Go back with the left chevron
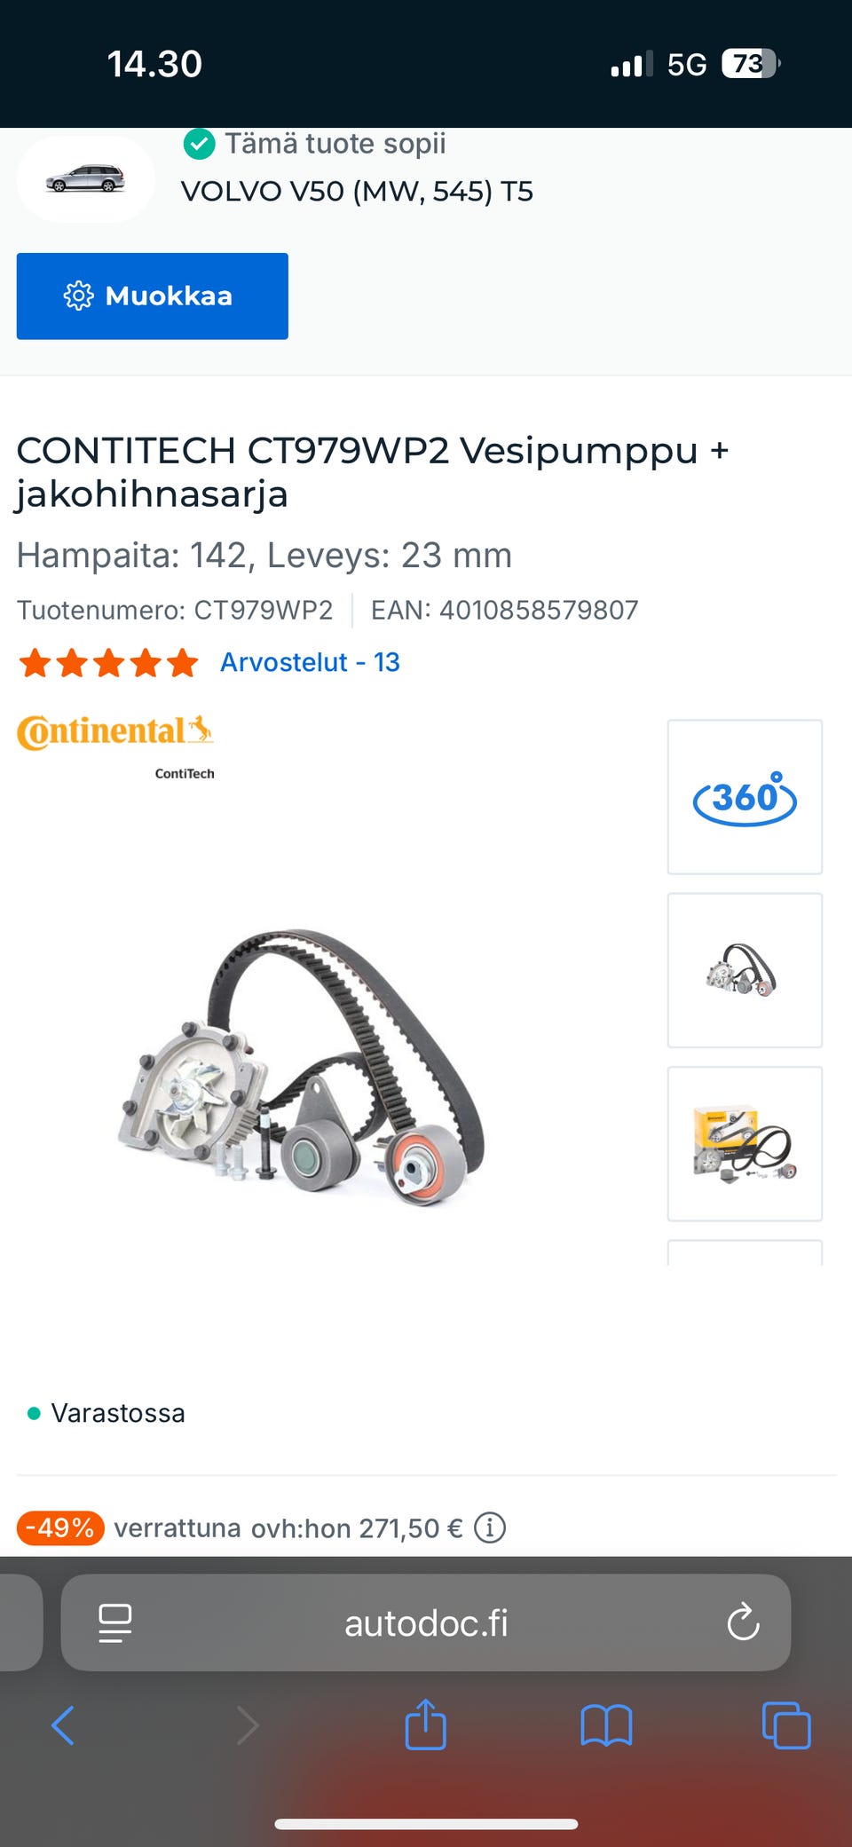The height and width of the screenshot is (1847, 852). pyautogui.click(x=63, y=1725)
